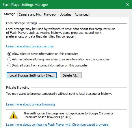Follow Learn more about private browsing link
132x128 pixels.
(x=30, y=104)
